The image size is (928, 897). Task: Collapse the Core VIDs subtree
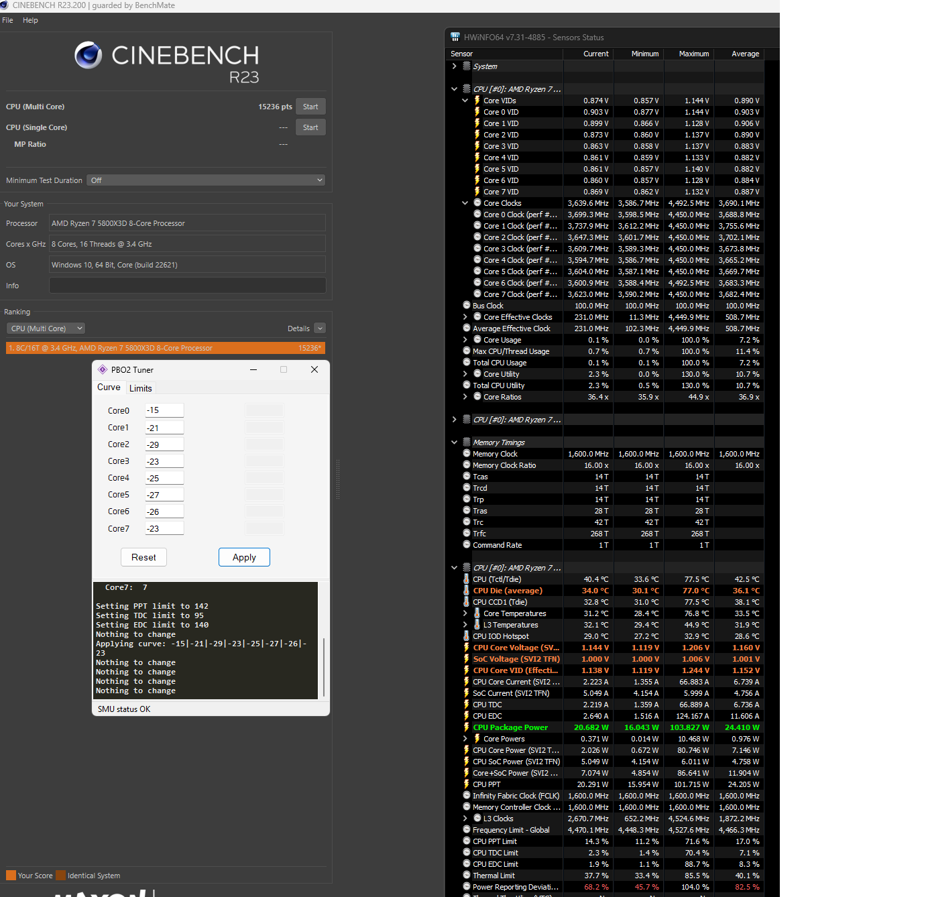coord(465,101)
